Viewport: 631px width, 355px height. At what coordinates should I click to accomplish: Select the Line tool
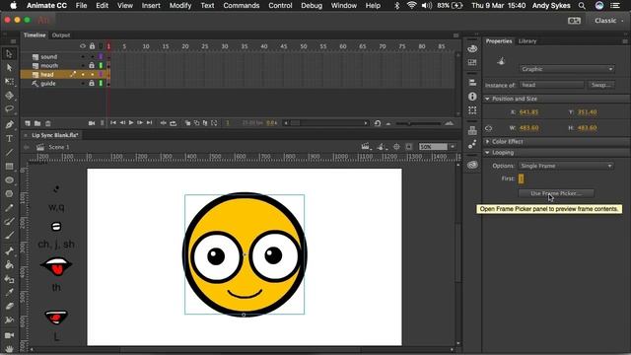[9, 153]
